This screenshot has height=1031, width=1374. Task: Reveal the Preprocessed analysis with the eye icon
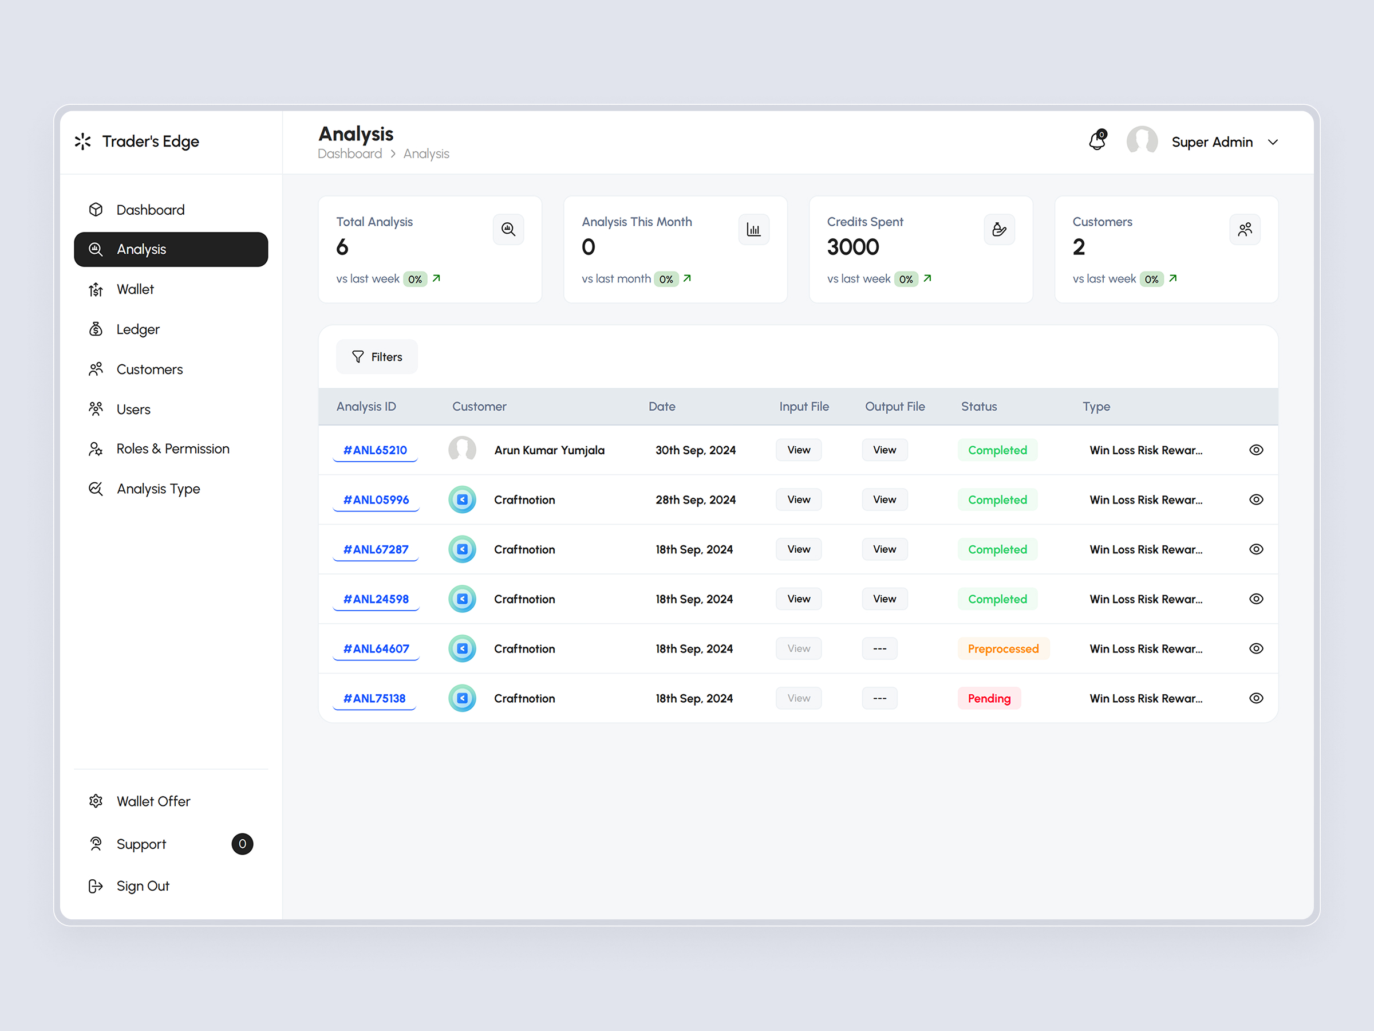[1256, 648]
